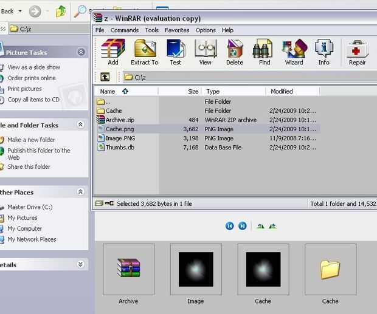Image resolution: width=377 pixels, height=314 pixels.
Task: Click the Cache picture thumbnail in filmstrip
Action: tap(263, 269)
